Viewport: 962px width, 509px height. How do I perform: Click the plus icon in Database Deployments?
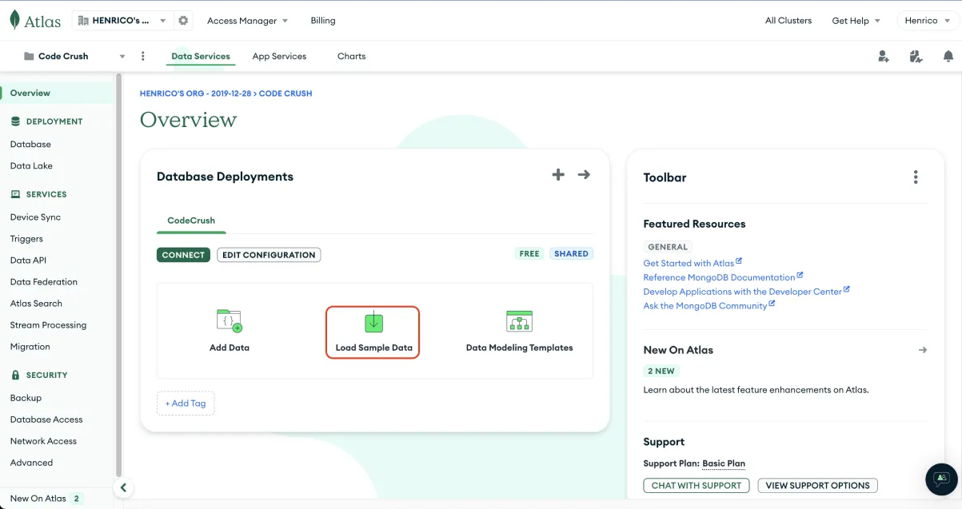click(x=558, y=175)
